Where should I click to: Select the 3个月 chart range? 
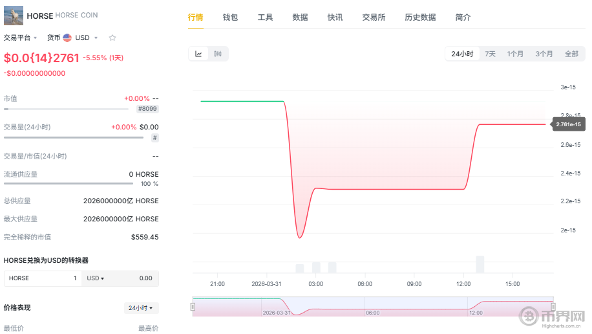pyautogui.click(x=544, y=54)
